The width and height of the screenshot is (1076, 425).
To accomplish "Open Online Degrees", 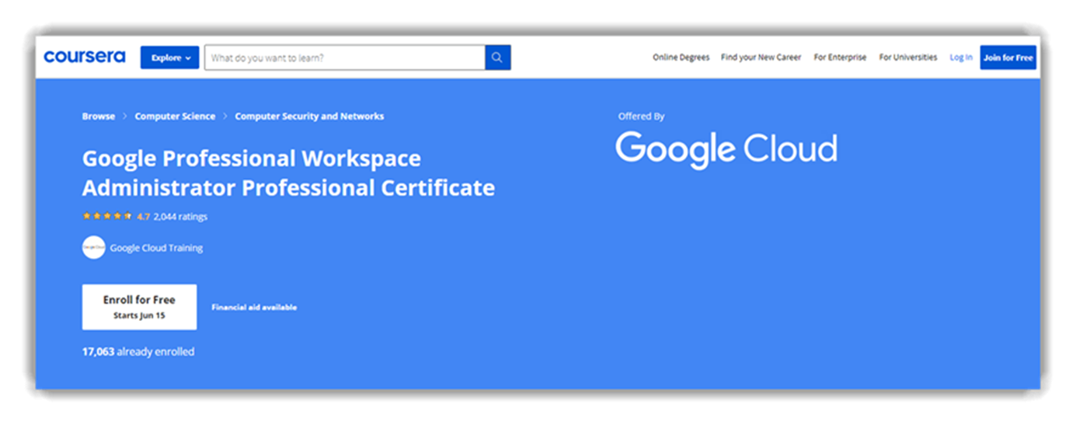I will tap(681, 57).
